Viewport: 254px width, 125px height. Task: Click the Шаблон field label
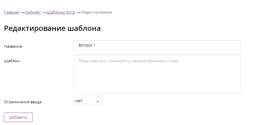(12, 61)
